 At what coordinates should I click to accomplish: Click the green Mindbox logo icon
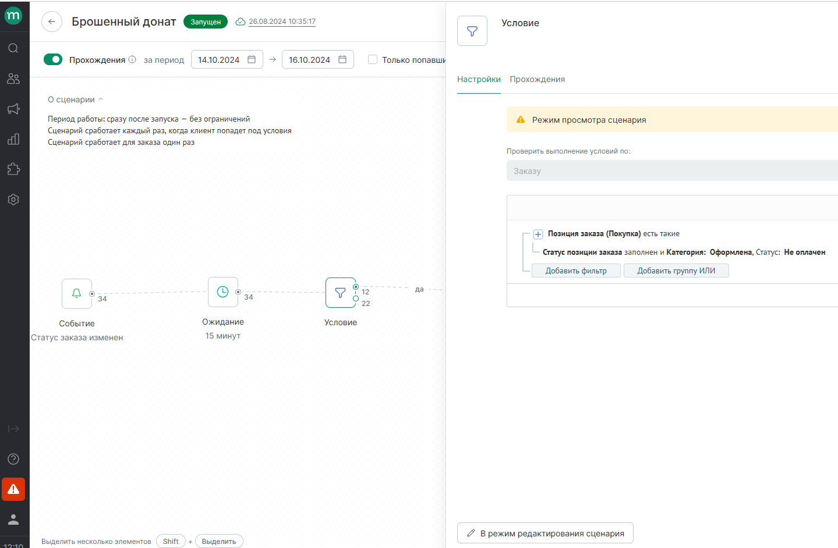pos(13,16)
